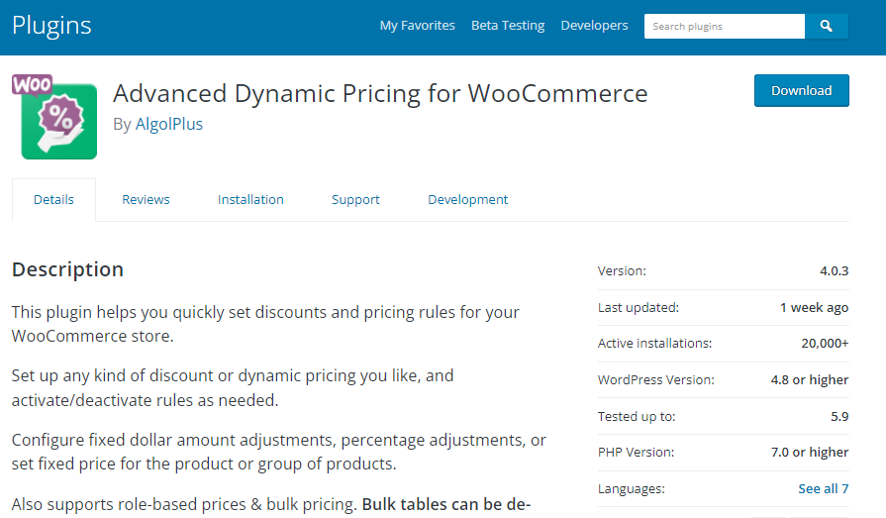Open the My Favorites page

point(417,26)
